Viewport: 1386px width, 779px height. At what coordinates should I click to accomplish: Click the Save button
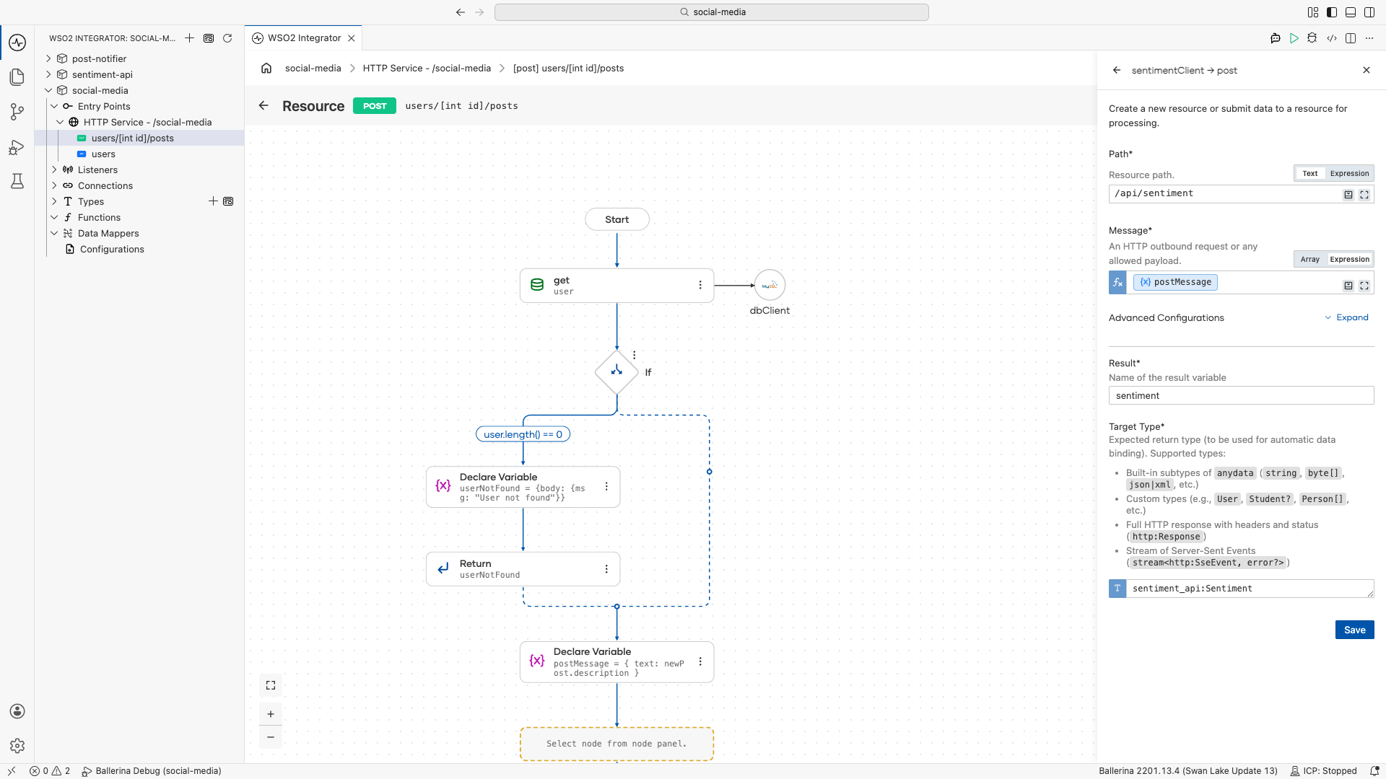1354,630
